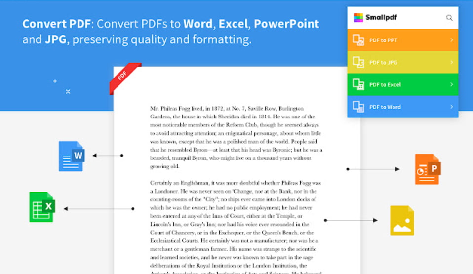Open search with the magnifier icon

[x=449, y=18]
